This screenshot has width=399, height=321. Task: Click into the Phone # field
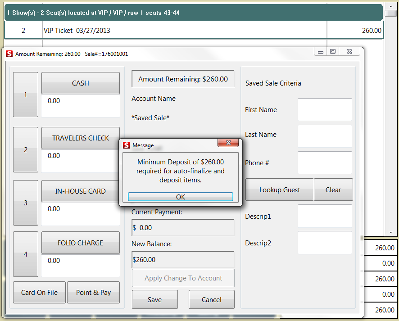[325, 163]
